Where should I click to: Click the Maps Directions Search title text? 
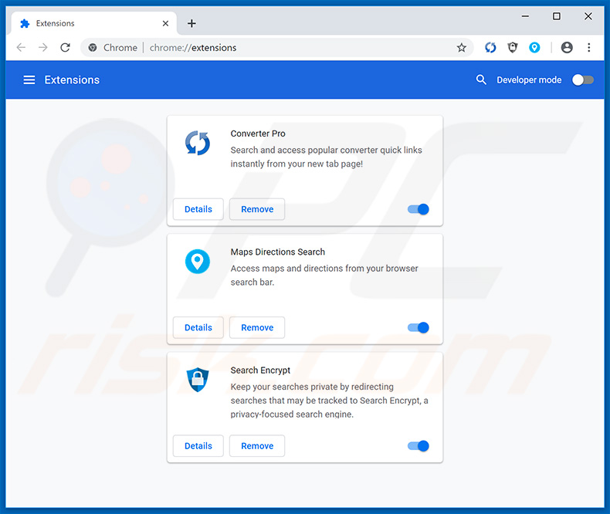(x=278, y=252)
